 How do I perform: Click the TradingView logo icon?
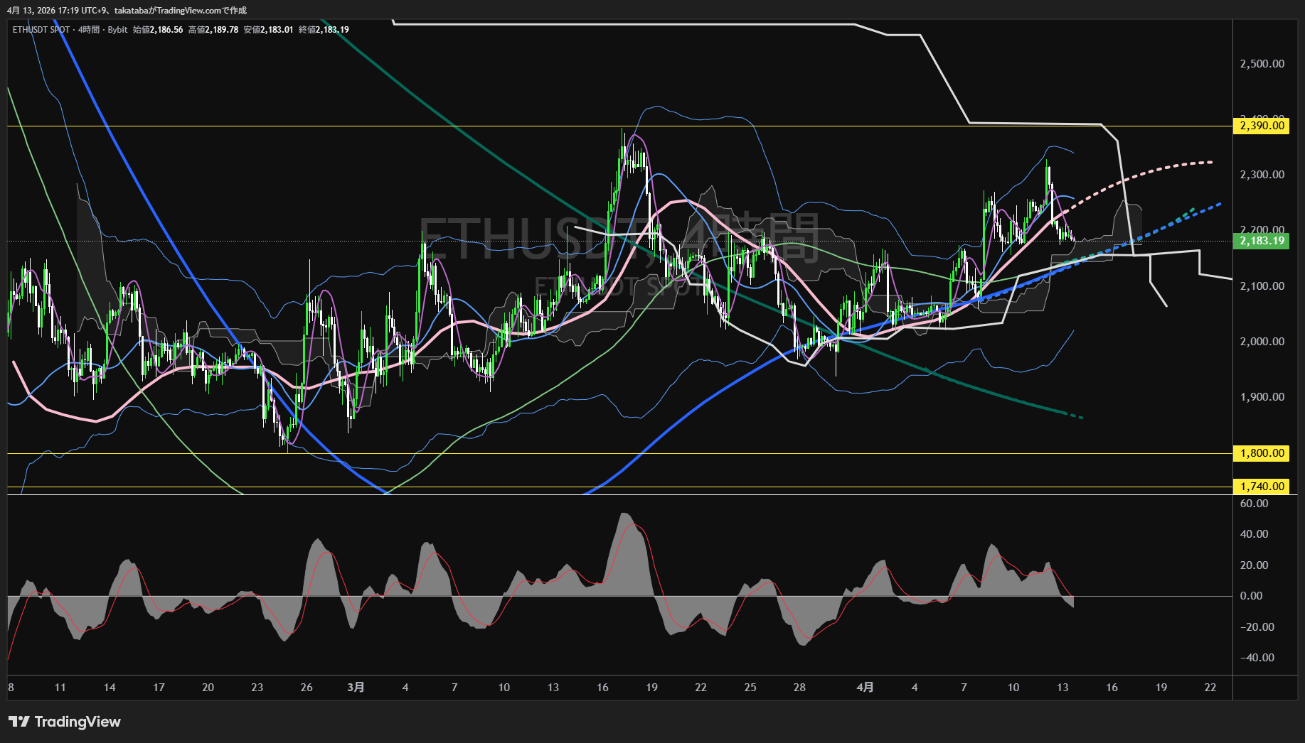tap(19, 722)
